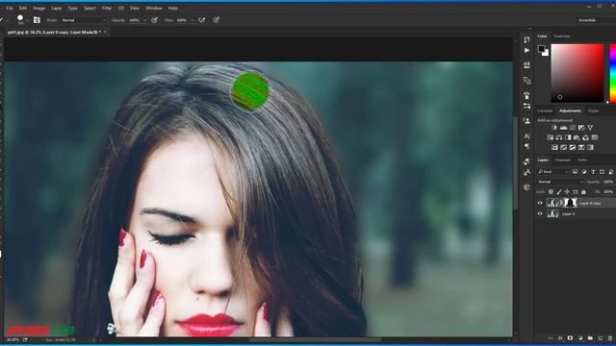Open the Character panel icon
The height and width of the screenshot is (346, 616).
pyautogui.click(x=526, y=136)
